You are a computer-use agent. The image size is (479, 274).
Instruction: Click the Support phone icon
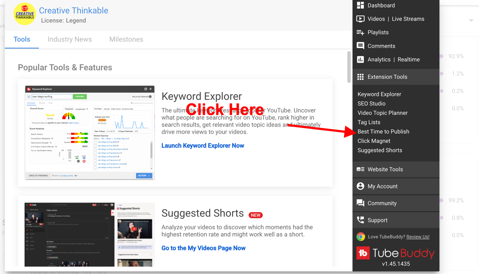[x=360, y=220]
